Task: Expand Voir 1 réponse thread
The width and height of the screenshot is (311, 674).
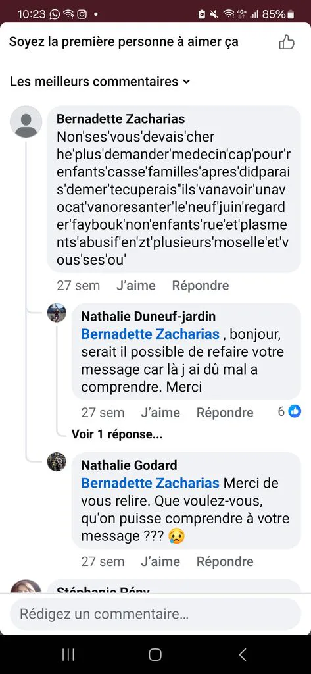Action: 117,434
